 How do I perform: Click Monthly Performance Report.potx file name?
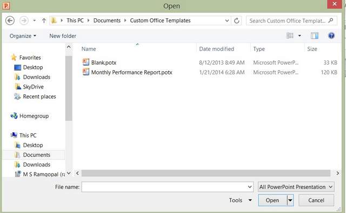click(132, 72)
